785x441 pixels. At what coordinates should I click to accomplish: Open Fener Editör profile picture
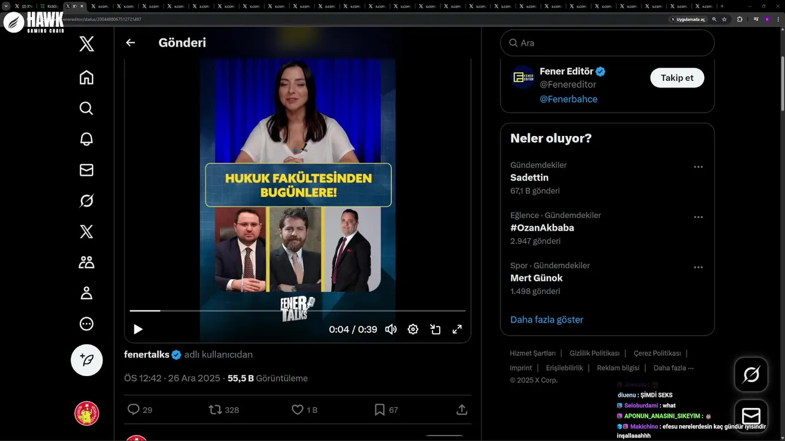pyautogui.click(x=523, y=77)
